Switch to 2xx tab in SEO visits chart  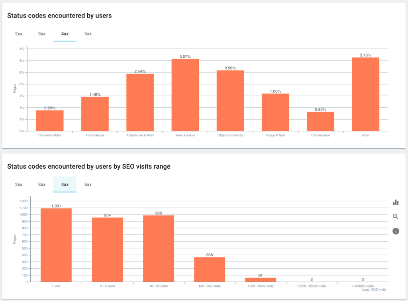click(x=19, y=185)
